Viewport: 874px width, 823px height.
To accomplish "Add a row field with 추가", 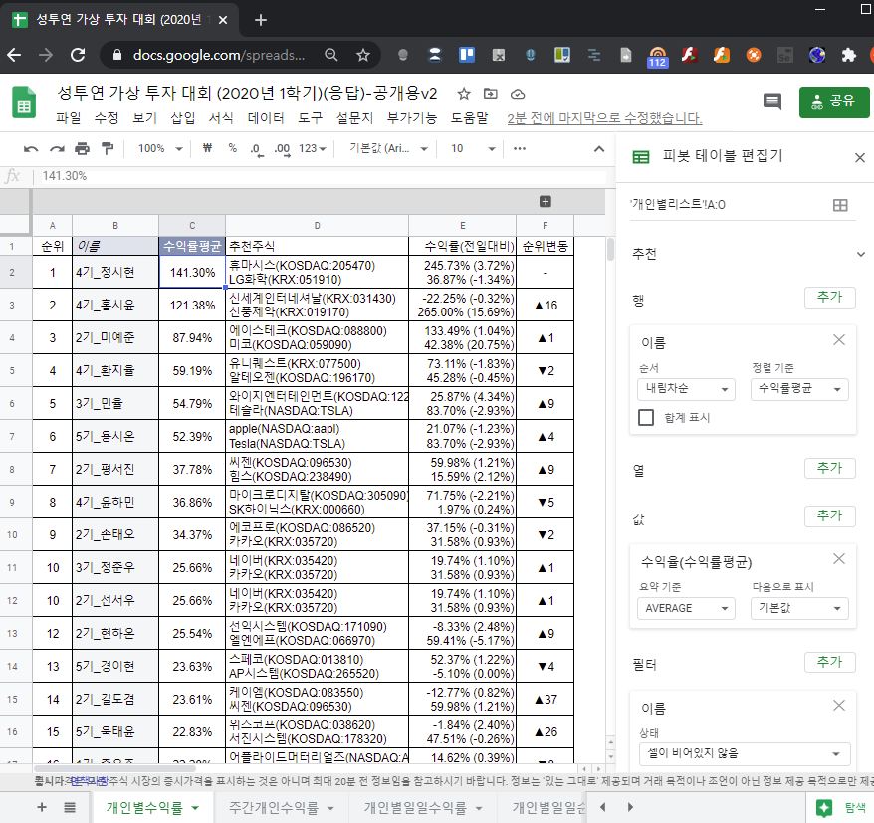I will tap(829, 297).
